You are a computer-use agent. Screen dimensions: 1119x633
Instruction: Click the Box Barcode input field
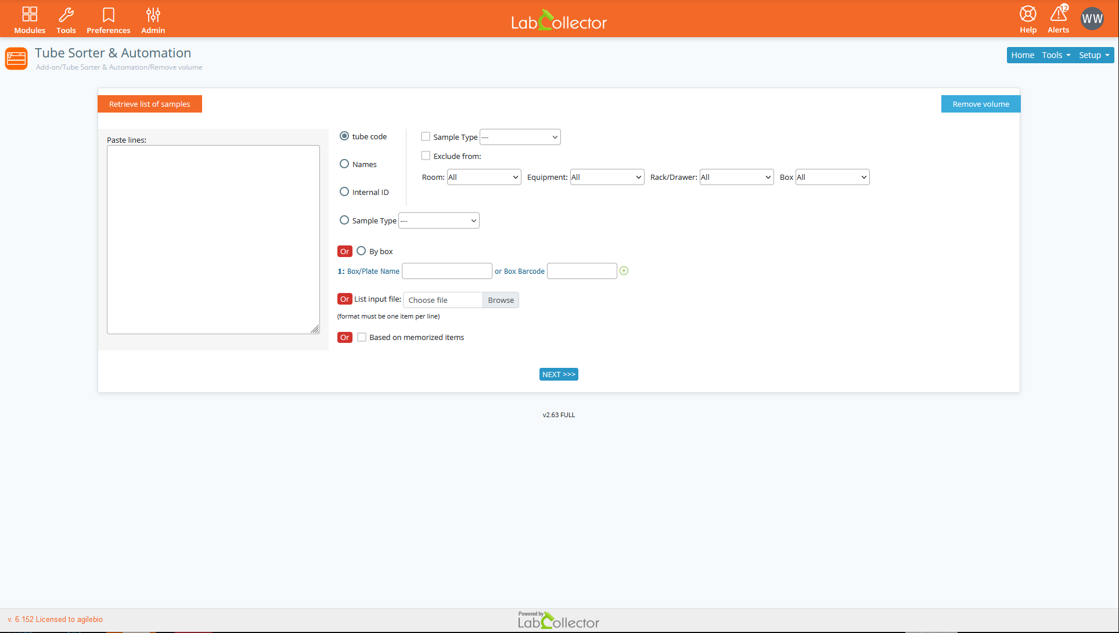pyautogui.click(x=582, y=271)
